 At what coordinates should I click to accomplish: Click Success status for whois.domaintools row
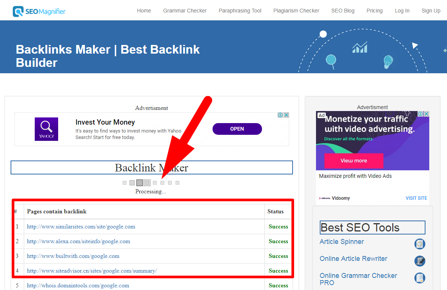[278, 285]
